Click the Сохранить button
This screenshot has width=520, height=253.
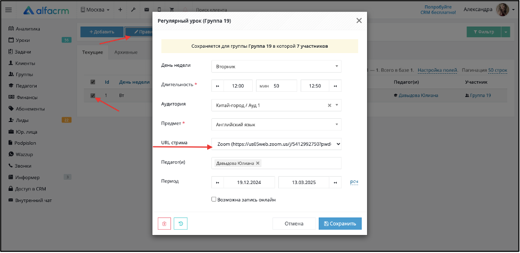[340, 223]
